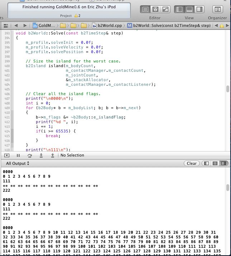Screen dimensions: 231x256
Task: Select the Standard editor button
Action: click(x=145, y=9)
